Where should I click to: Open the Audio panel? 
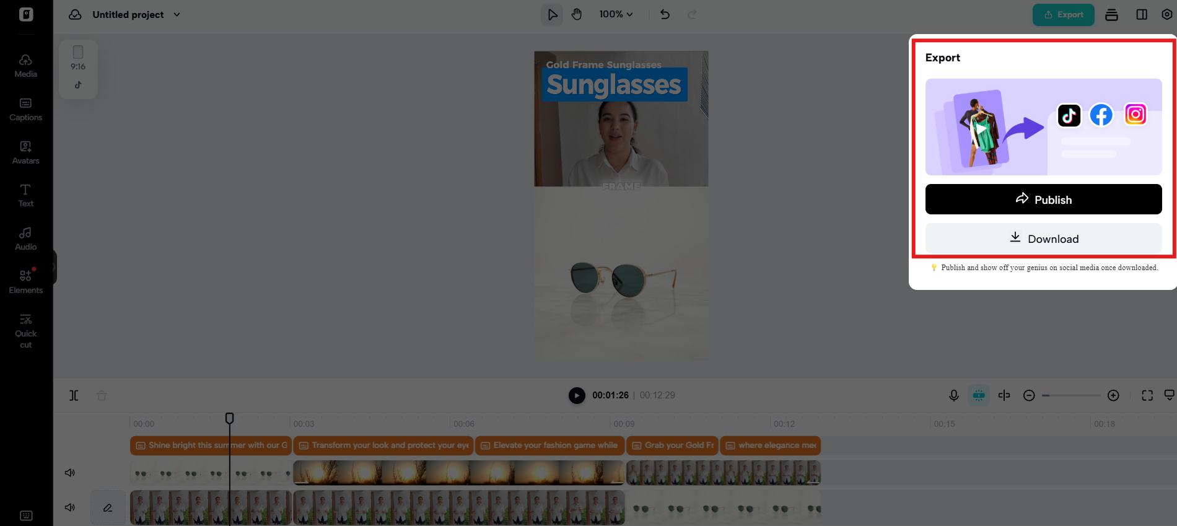pos(25,239)
